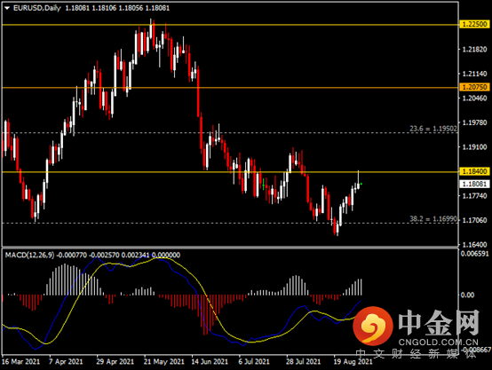Screen dimensions: 492x370
Task: Click the 23.6 = 1.19502 Fibonacci label
Action: click(x=433, y=129)
